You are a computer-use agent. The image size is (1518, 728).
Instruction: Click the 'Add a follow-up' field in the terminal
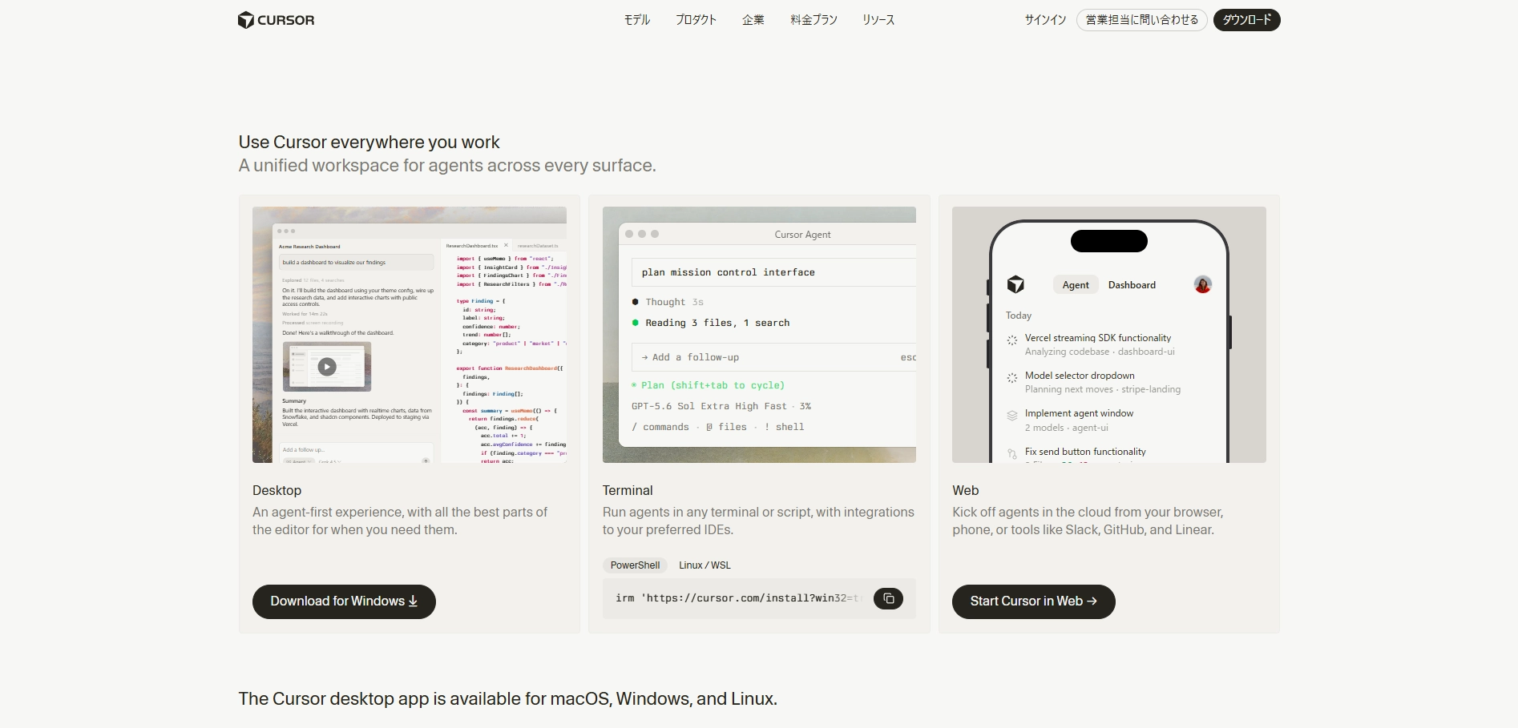773,357
